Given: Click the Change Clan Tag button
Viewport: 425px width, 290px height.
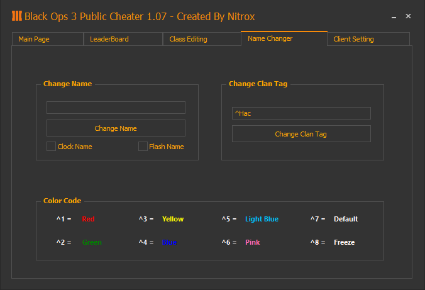Looking at the screenshot, I should [301, 134].
